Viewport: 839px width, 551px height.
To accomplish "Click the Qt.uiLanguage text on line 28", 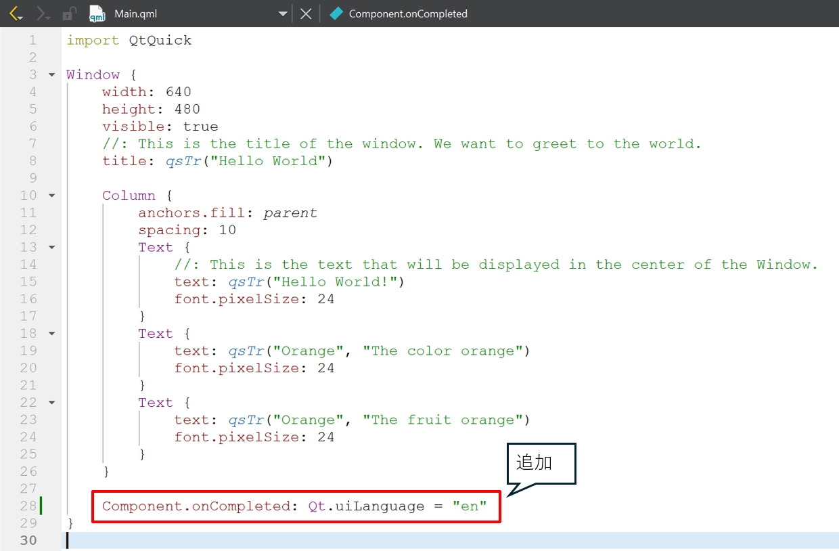I will tap(366, 506).
